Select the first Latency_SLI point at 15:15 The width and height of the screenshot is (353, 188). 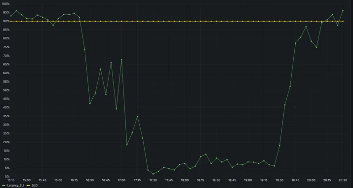point(11,16)
